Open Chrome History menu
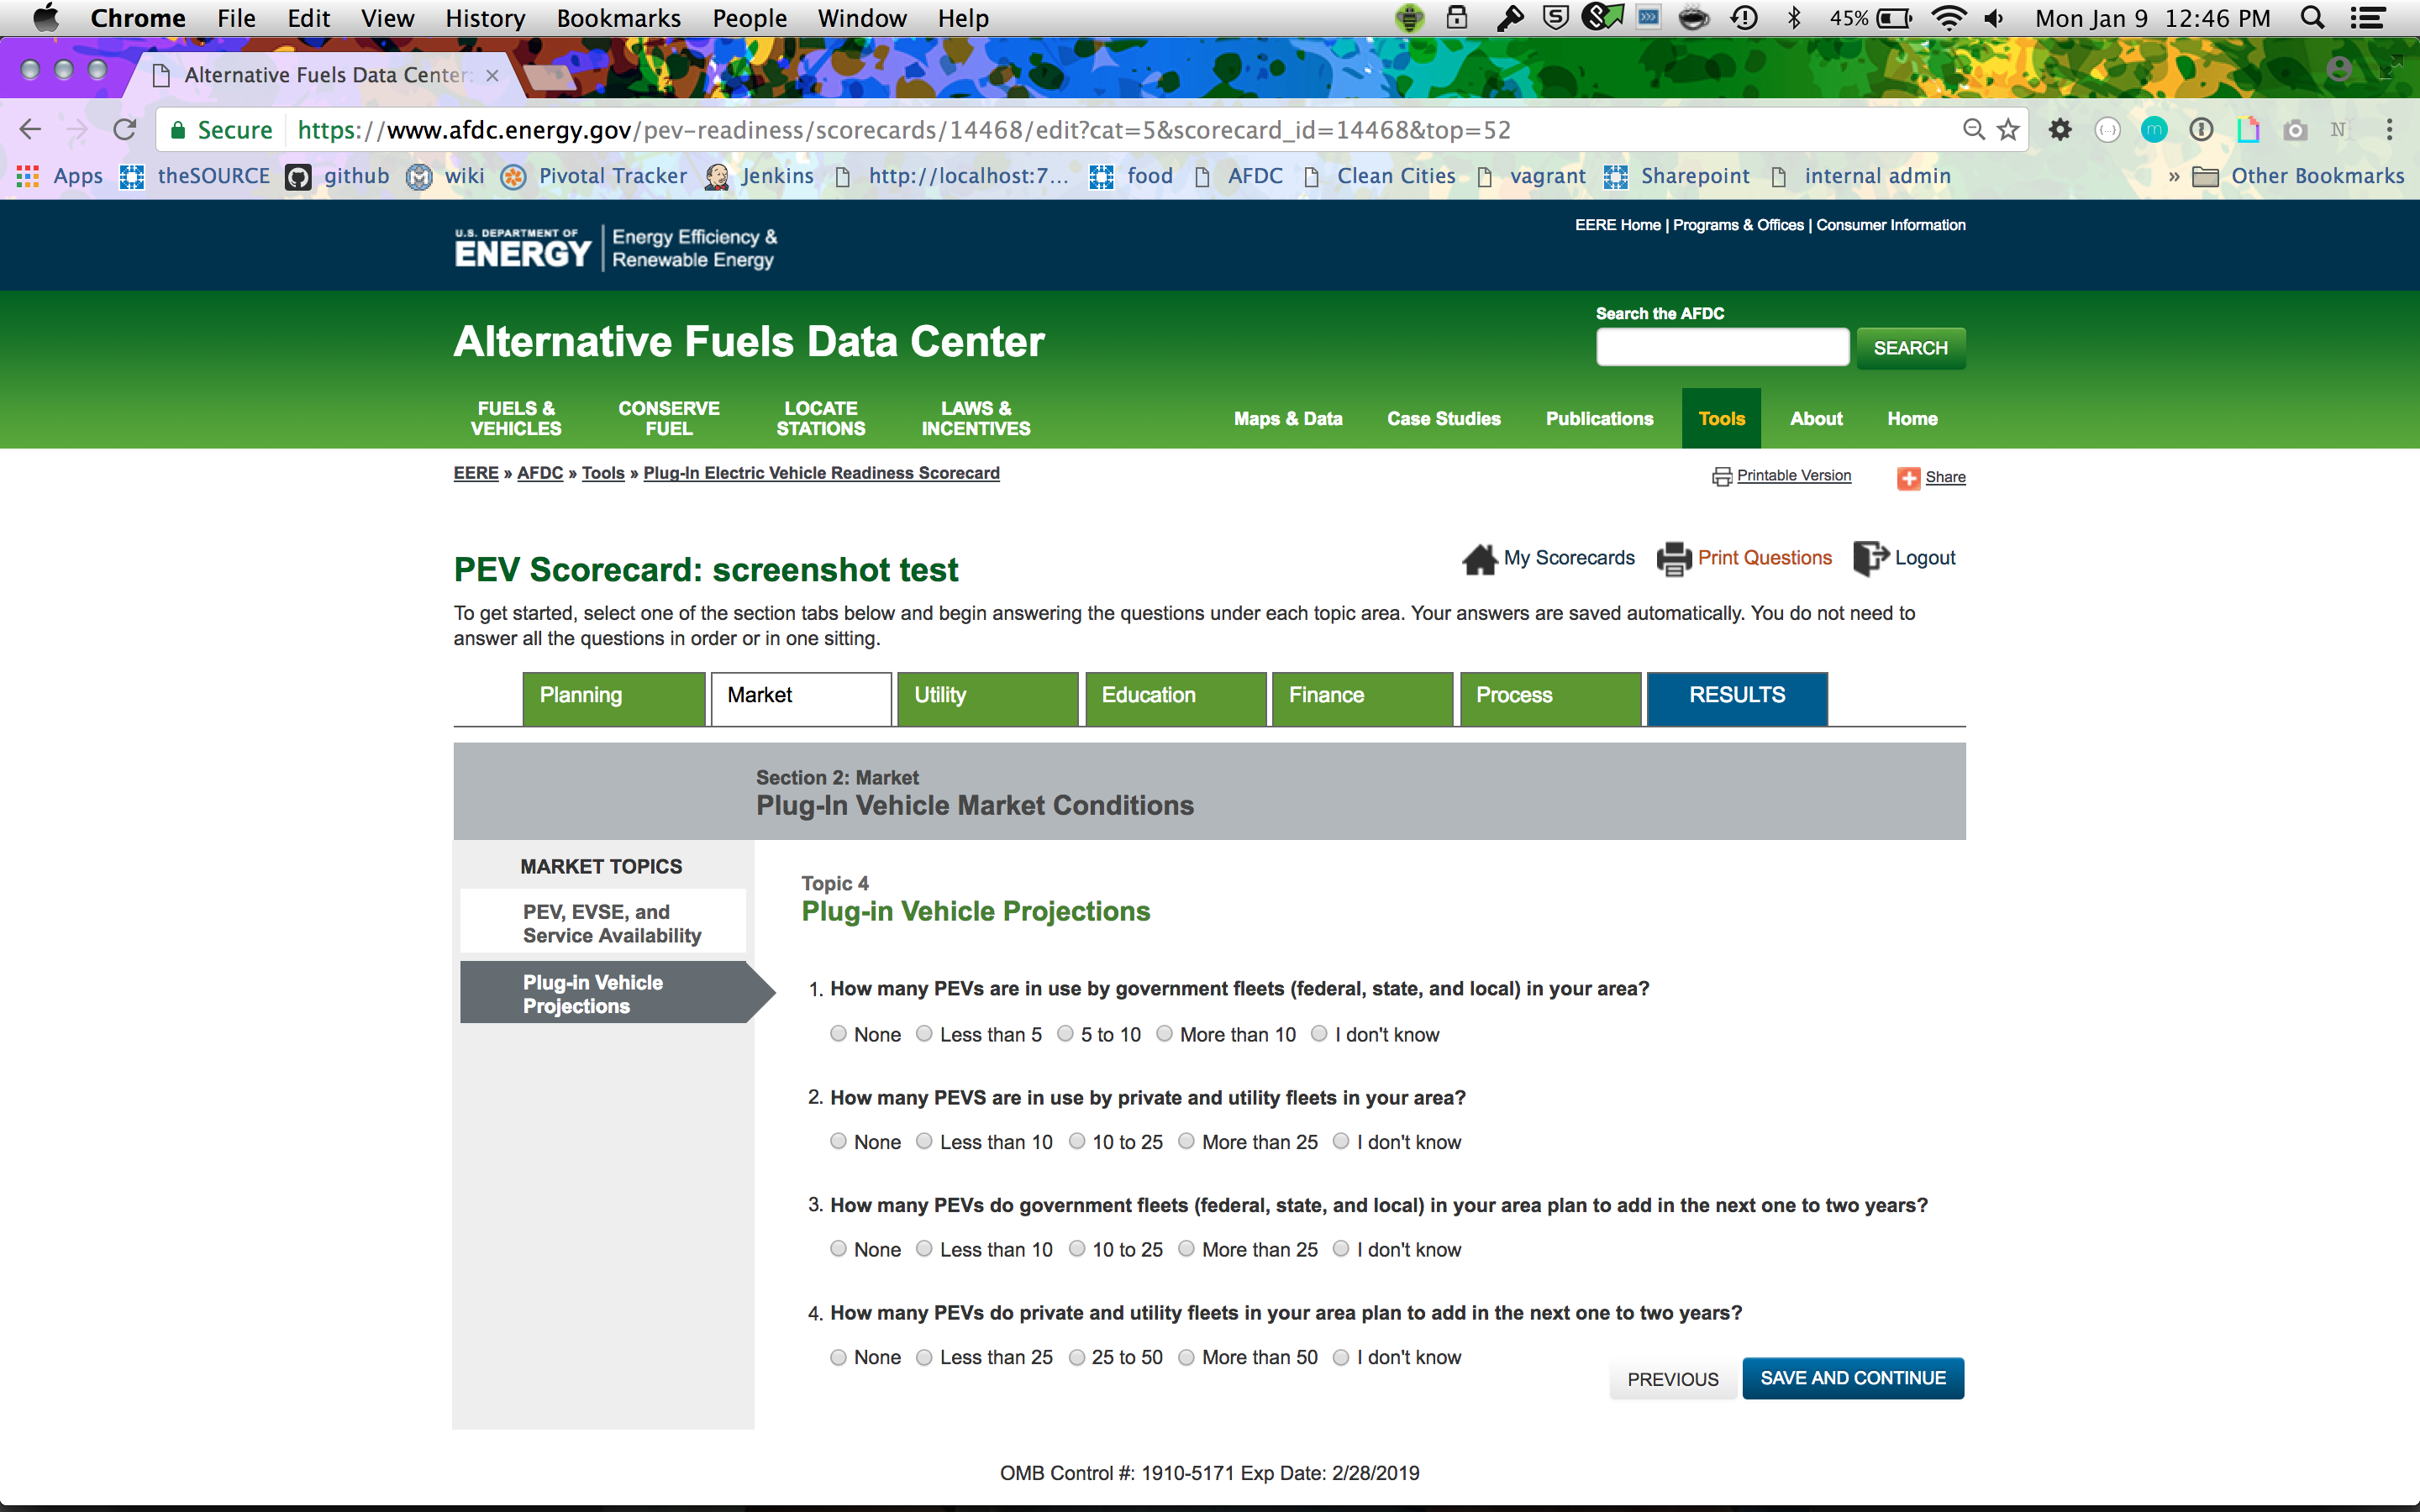This screenshot has height=1512, width=2420. 485,18
